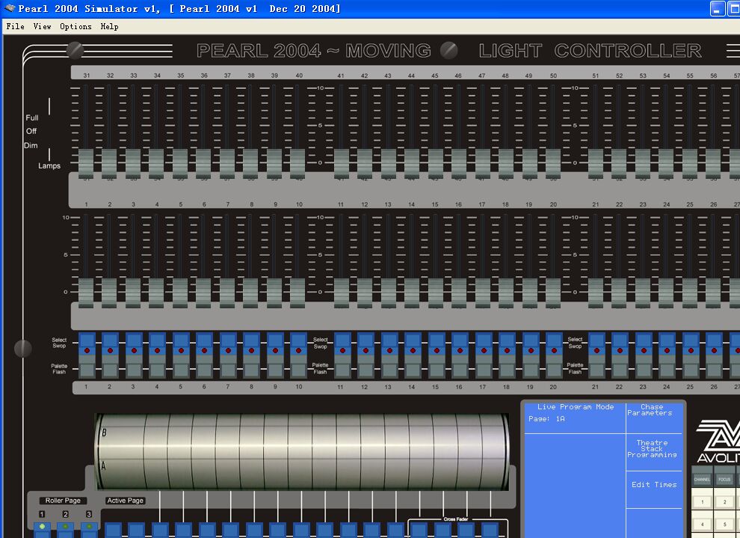Image resolution: width=740 pixels, height=538 pixels.
Task: Open the Options menu
Action: (x=75, y=26)
